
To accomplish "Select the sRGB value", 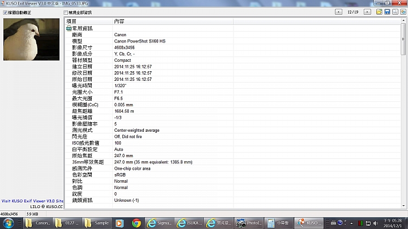I will pyautogui.click(x=120, y=175).
